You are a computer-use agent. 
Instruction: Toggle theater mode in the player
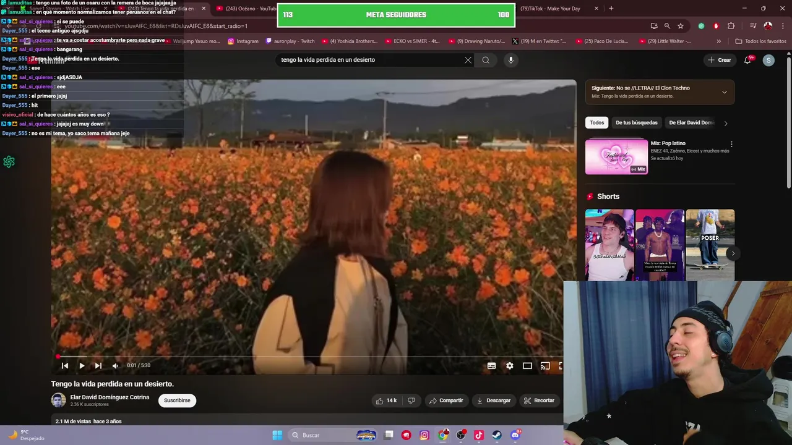(527, 366)
